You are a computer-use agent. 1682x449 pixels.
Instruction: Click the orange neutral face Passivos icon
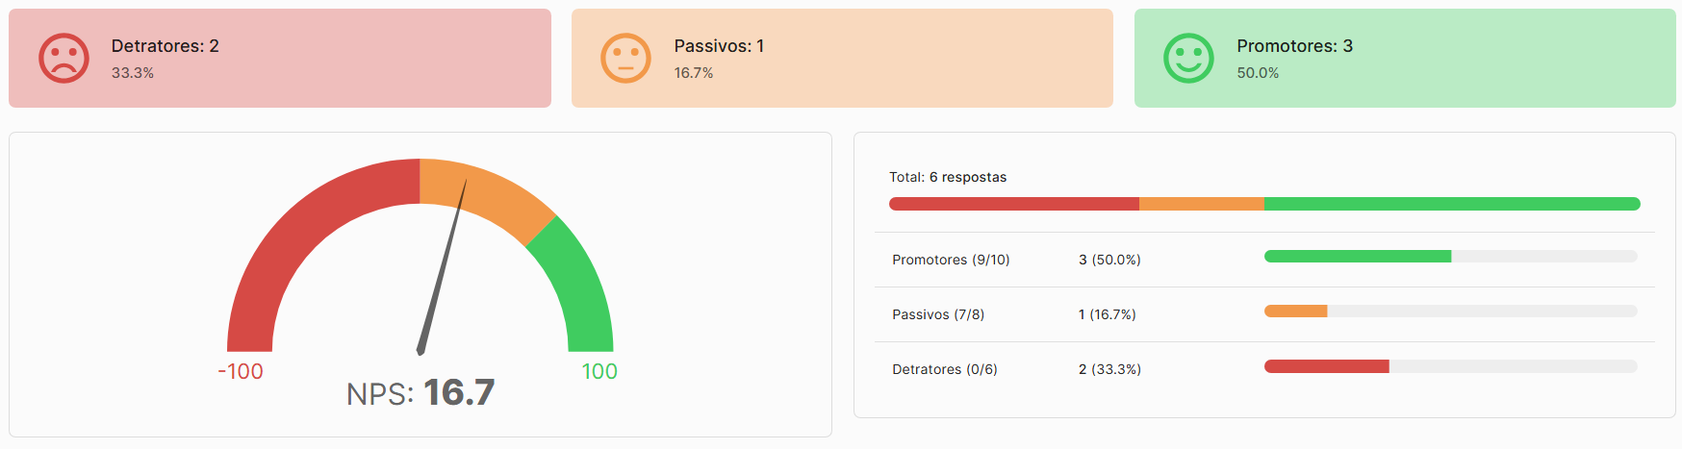tap(626, 59)
